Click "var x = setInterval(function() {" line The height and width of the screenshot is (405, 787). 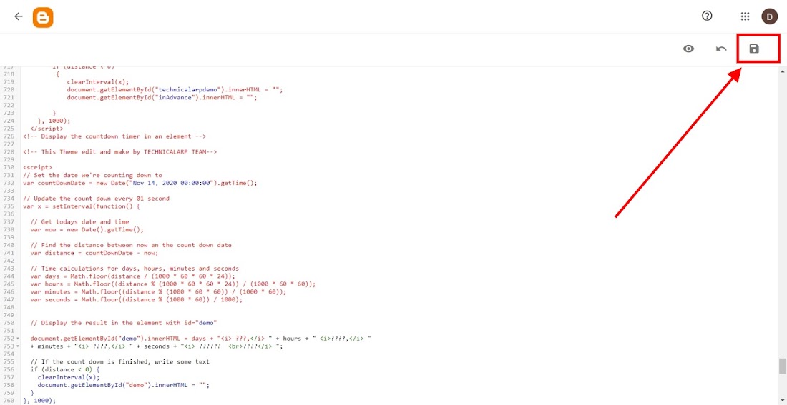83,206
